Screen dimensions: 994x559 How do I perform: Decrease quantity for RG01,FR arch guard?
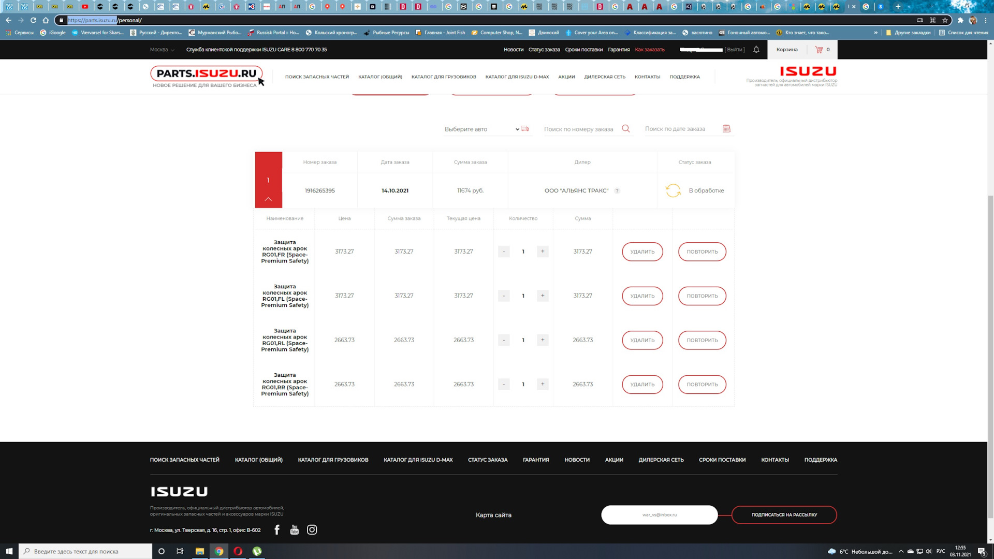click(504, 252)
